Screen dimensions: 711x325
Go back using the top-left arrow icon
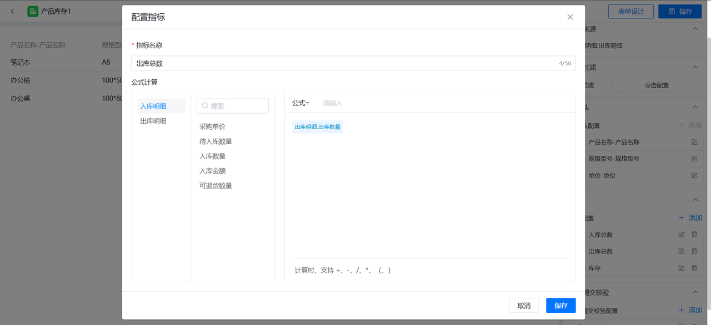13,11
